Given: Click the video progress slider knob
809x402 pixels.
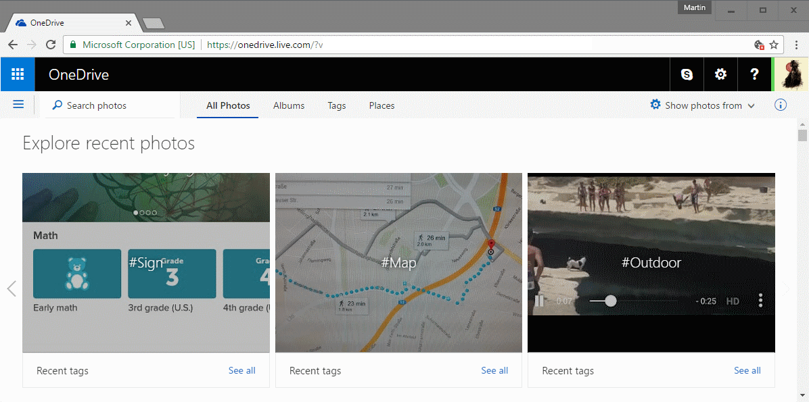Looking at the screenshot, I should (x=611, y=301).
